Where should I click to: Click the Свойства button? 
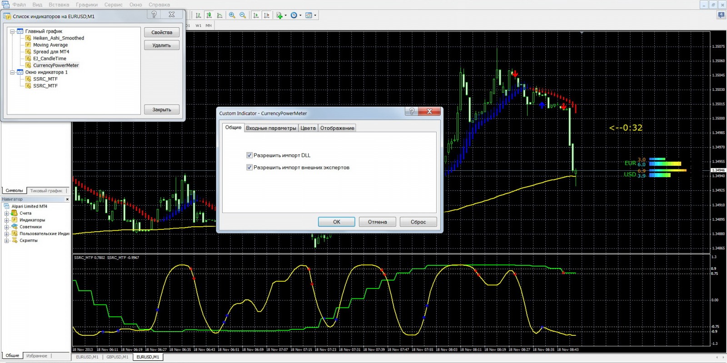(162, 32)
